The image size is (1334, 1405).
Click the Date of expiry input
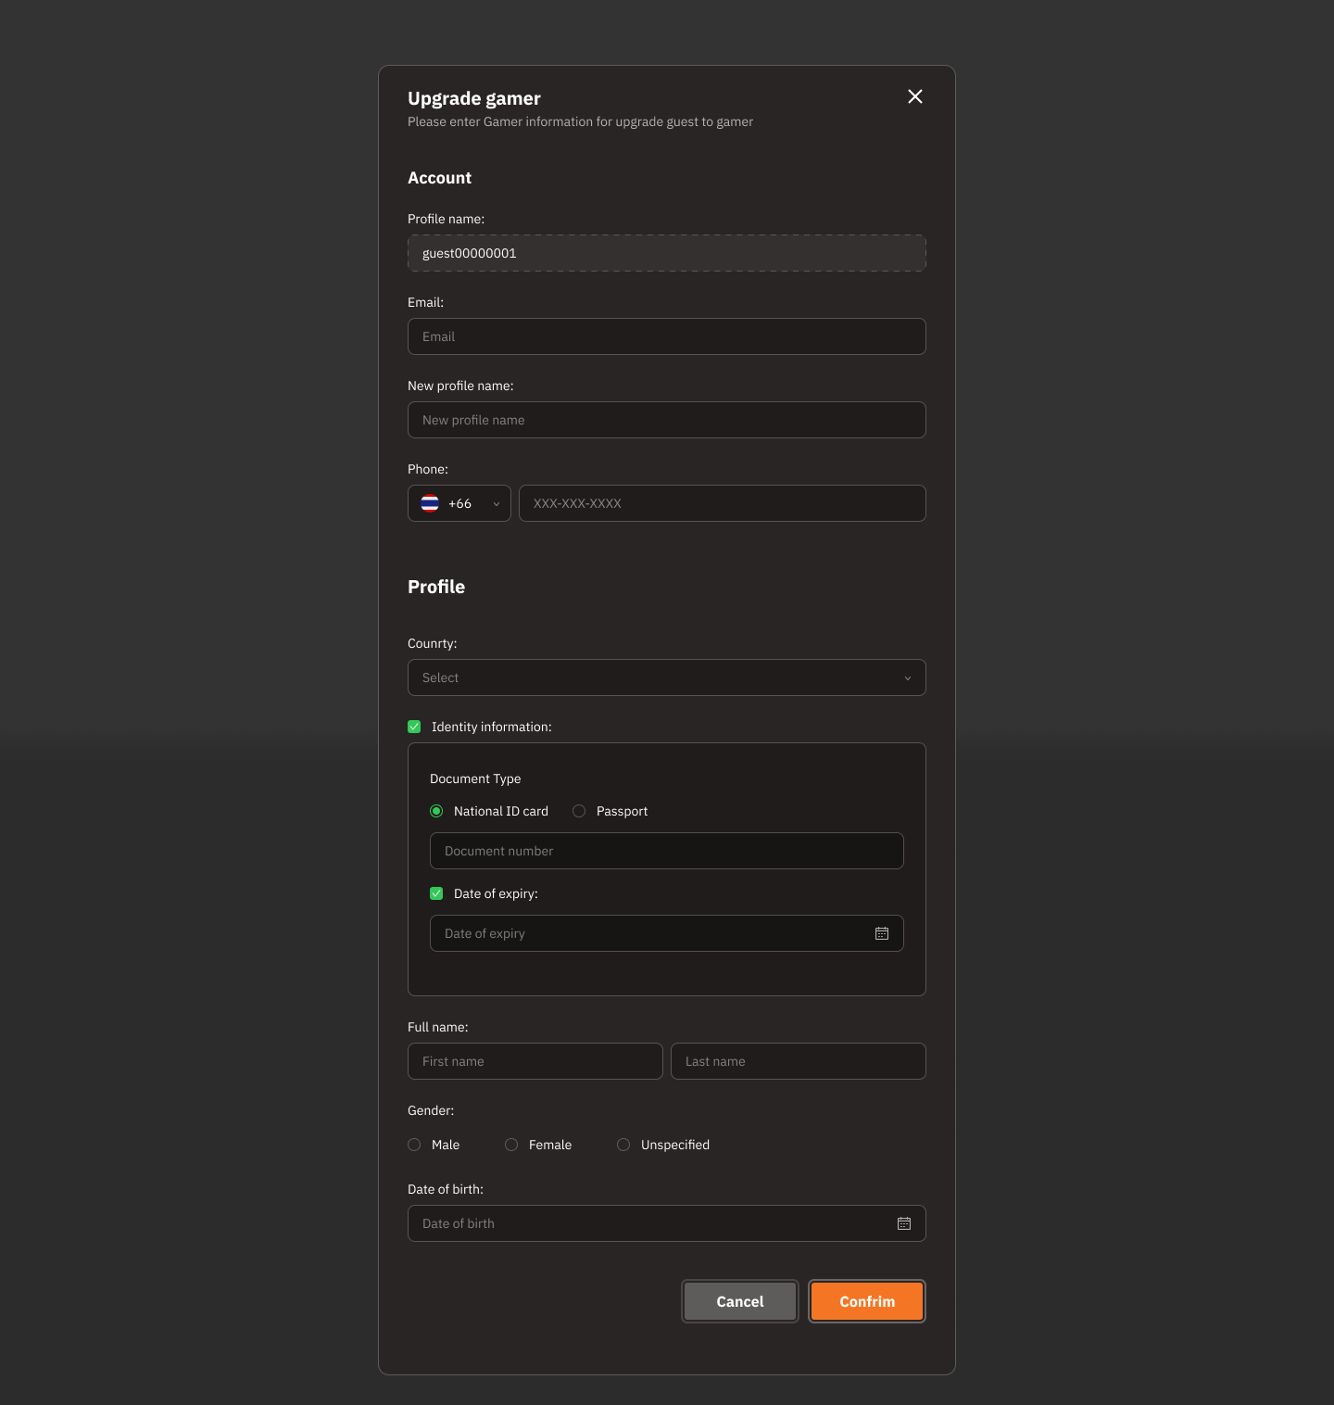[x=667, y=933]
